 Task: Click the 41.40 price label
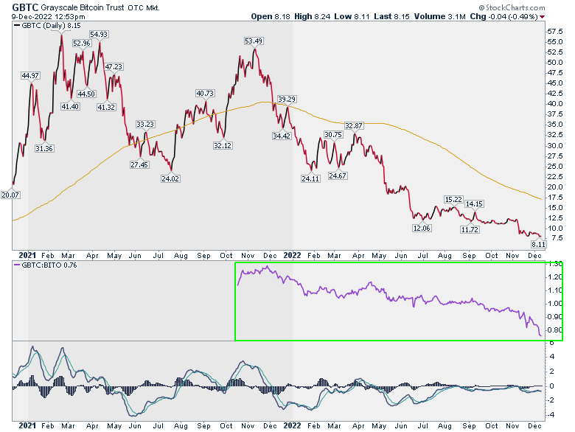(70, 107)
